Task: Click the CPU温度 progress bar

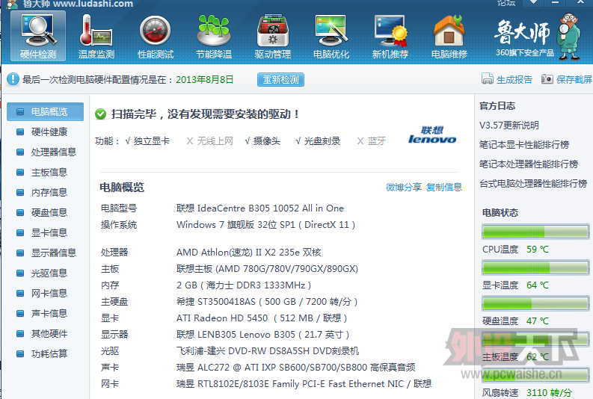Action: click(535, 232)
